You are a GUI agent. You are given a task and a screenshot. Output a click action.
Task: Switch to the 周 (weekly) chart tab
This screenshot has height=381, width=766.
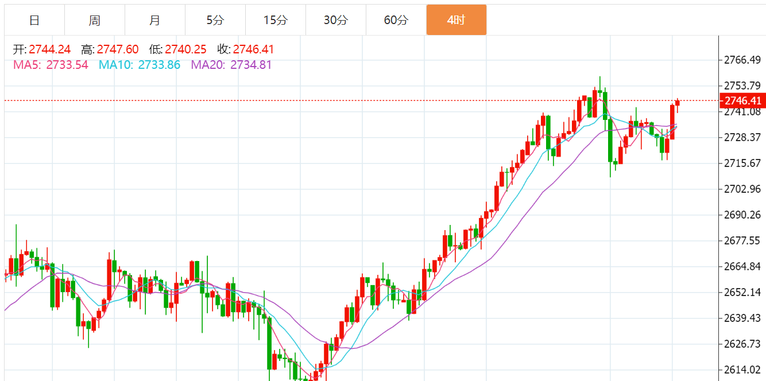point(95,20)
